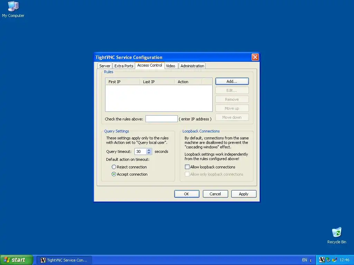Screen dimensions: 354x265
Task: Switch to the Server tab
Action: pyautogui.click(x=105, y=66)
